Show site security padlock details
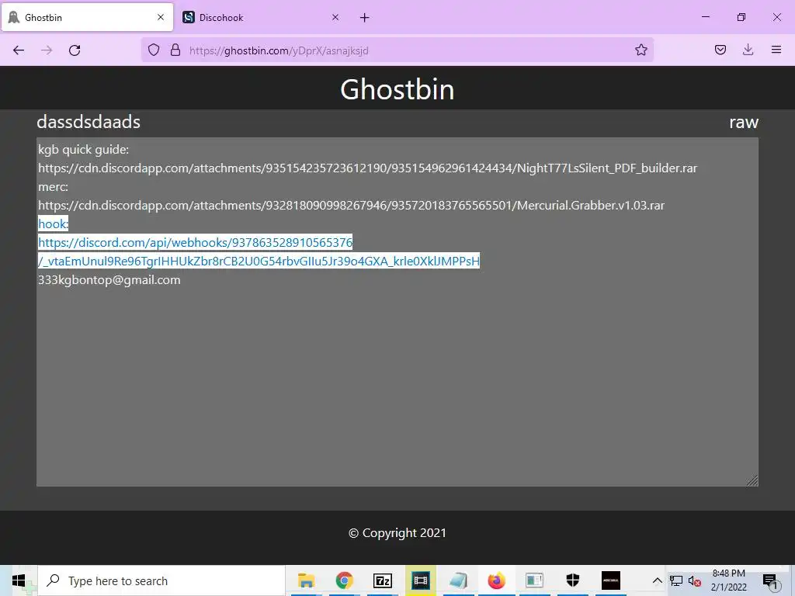Viewport: 795px width, 596px height. click(x=175, y=50)
